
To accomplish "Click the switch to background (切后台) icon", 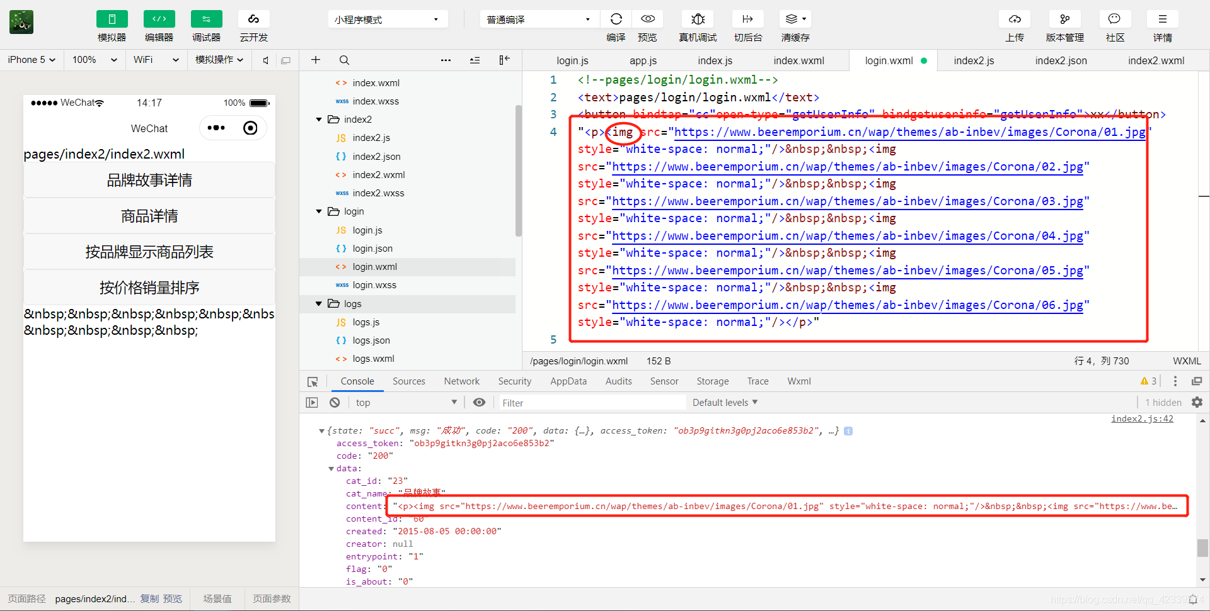I will [748, 19].
